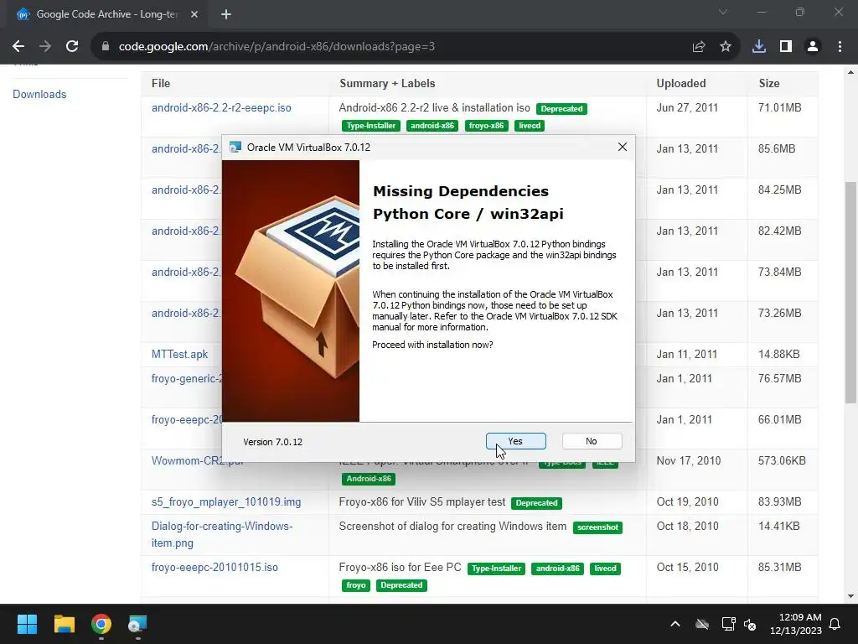Viewport: 858px width, 644px height.
Task: Show hidden system tray icons
Action: [x=675, y=624]
